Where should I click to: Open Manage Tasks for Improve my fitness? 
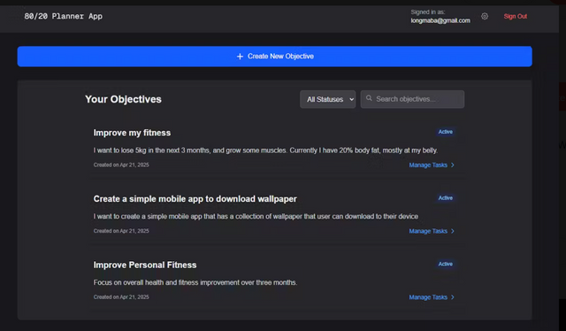coord(428,165)
